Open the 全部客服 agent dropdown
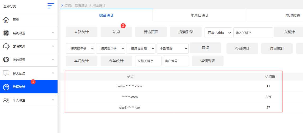 [x=173, y=48]
